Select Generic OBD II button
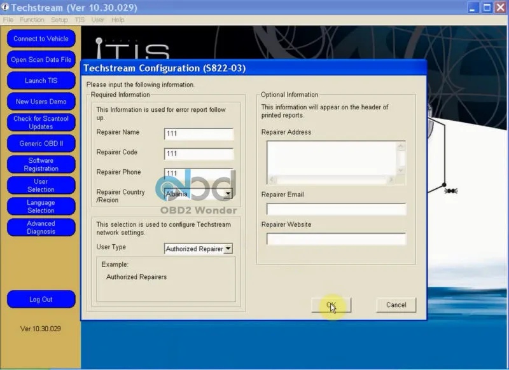The height and width of the screenshot is (370, 509). [x=41, y=143]
